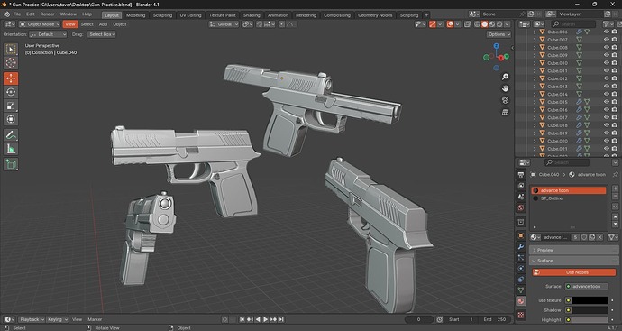Select the Select Box tool
The image size is (622, 331).
pyautogui.click(x=11, y=50)
